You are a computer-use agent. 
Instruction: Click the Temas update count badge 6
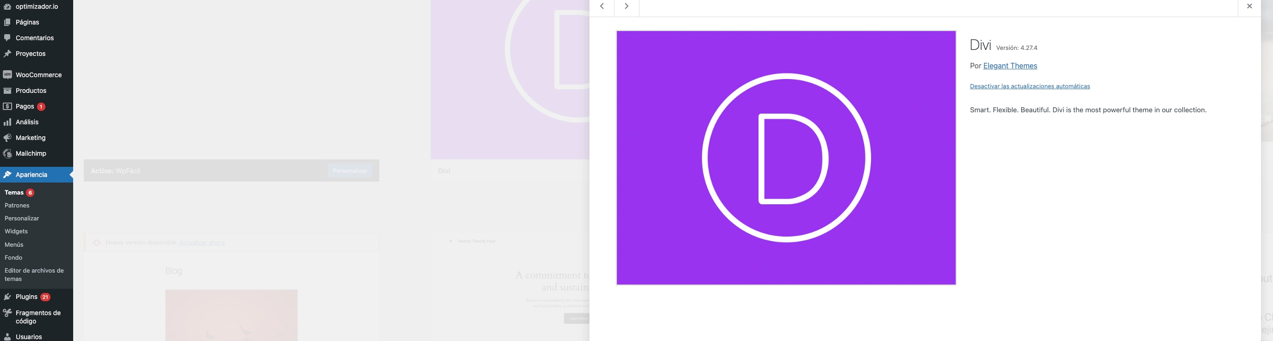30,193
